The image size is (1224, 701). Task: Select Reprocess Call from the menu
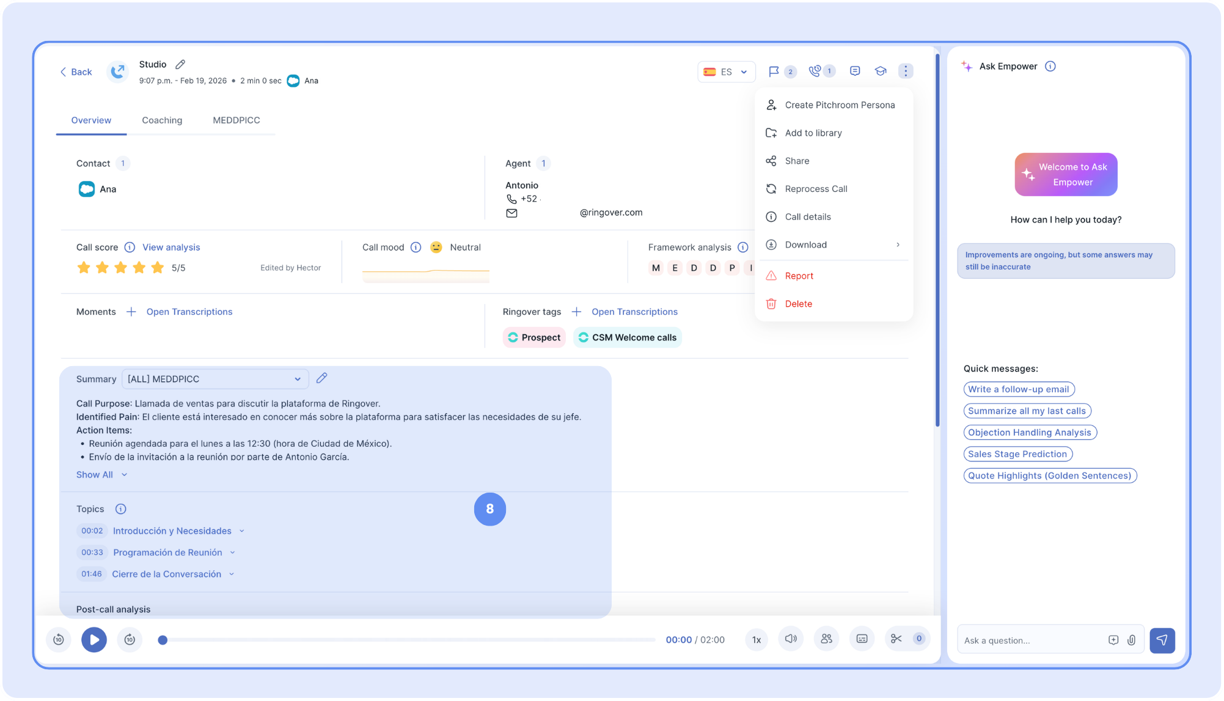coord(816,189)
